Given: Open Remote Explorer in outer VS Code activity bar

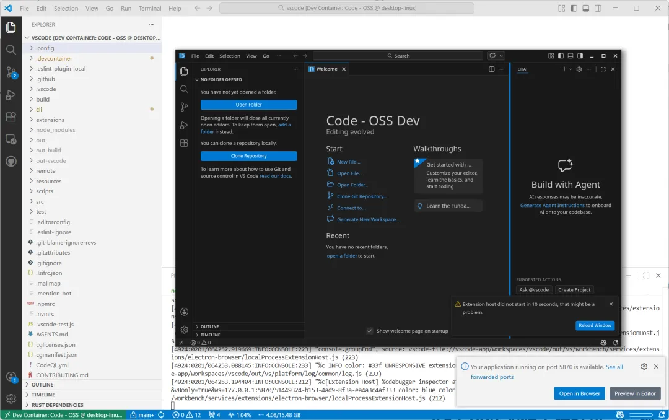Looking at the screenshot, I should coord(11,139).
